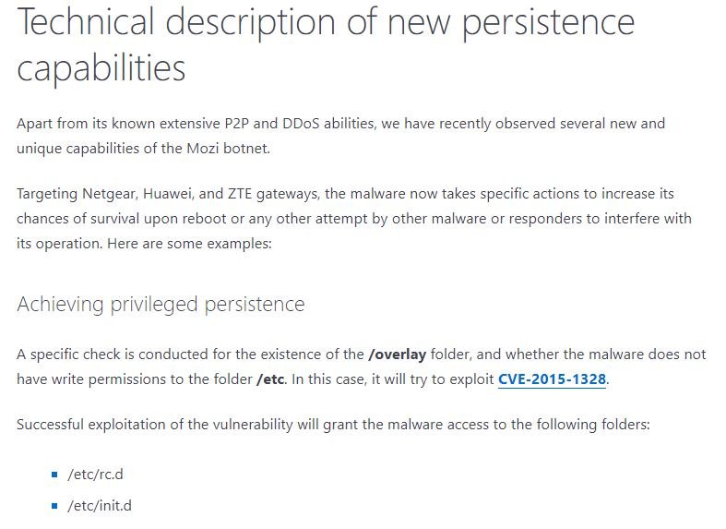This screenshot has height=529, width=726.
Task: Open the CVE-2015-1328 link
Action: pos(552,379)
